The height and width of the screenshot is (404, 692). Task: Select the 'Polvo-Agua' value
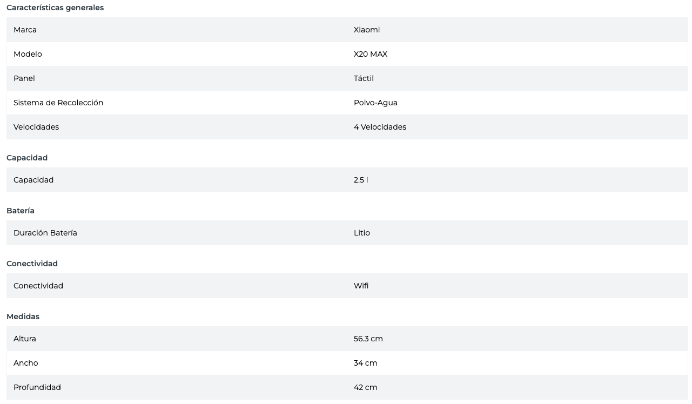[x=375, y=103]
